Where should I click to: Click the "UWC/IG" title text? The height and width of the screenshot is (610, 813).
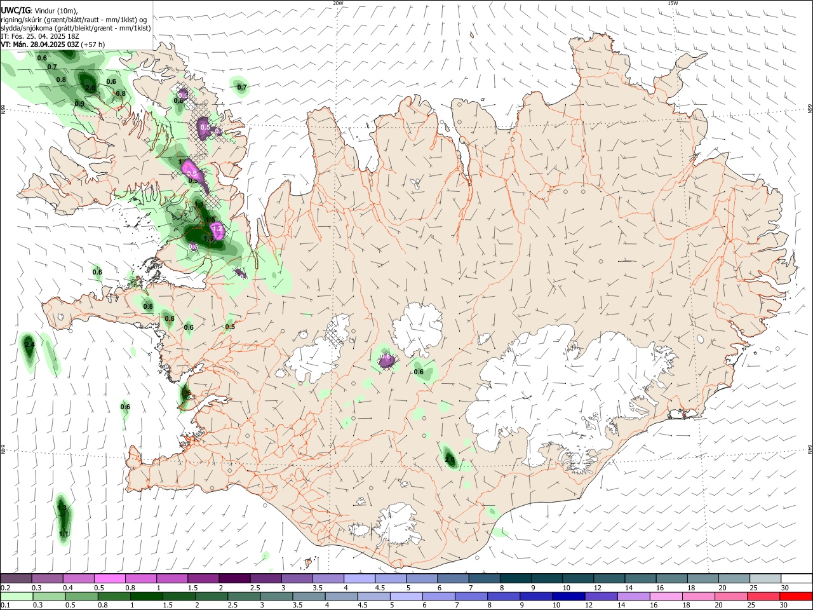(16, 10)
